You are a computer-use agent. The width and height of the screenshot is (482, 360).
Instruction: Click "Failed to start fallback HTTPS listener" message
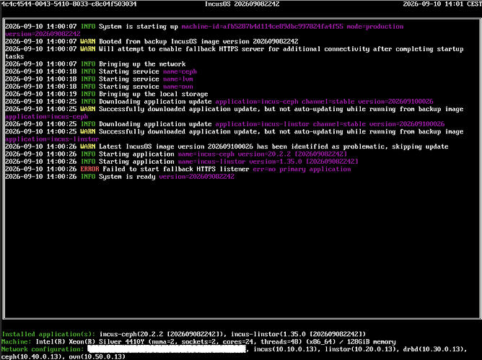click(176, 170)
